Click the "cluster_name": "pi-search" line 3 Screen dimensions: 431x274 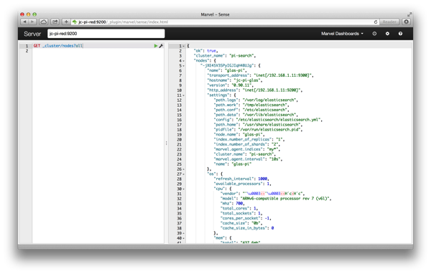(x=225, y=56)
